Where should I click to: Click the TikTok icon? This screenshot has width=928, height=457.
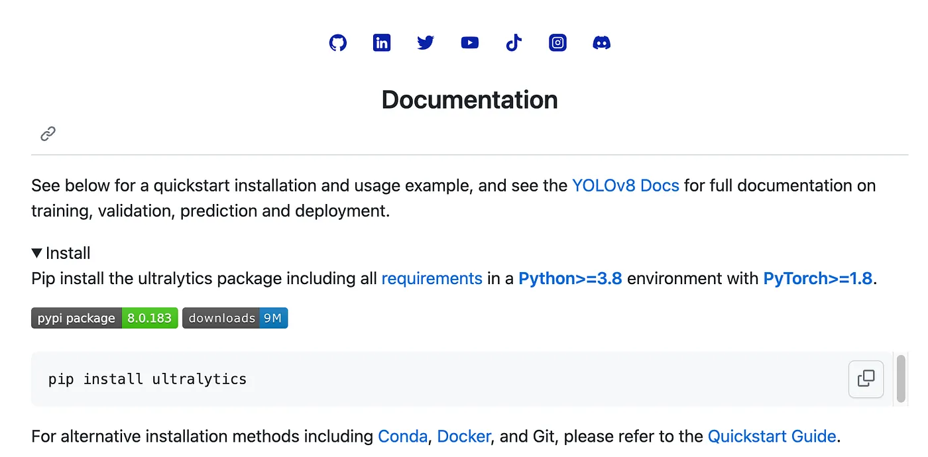514,43
